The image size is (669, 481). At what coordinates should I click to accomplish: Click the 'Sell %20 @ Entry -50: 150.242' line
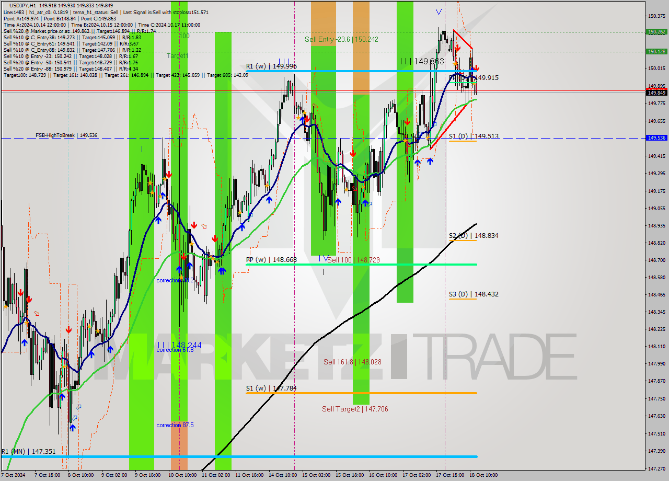tap(71, 62)
